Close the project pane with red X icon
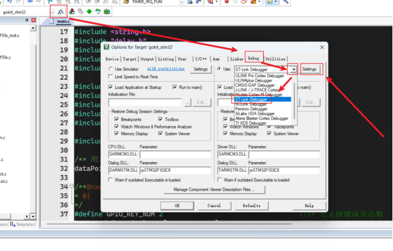The width and height of the screenshot is (393, 251). click(34, 20)
